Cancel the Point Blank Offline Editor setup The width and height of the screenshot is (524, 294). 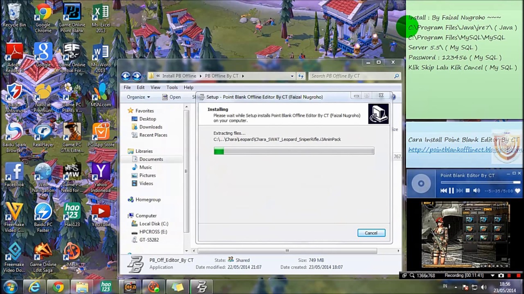[371, 233]
